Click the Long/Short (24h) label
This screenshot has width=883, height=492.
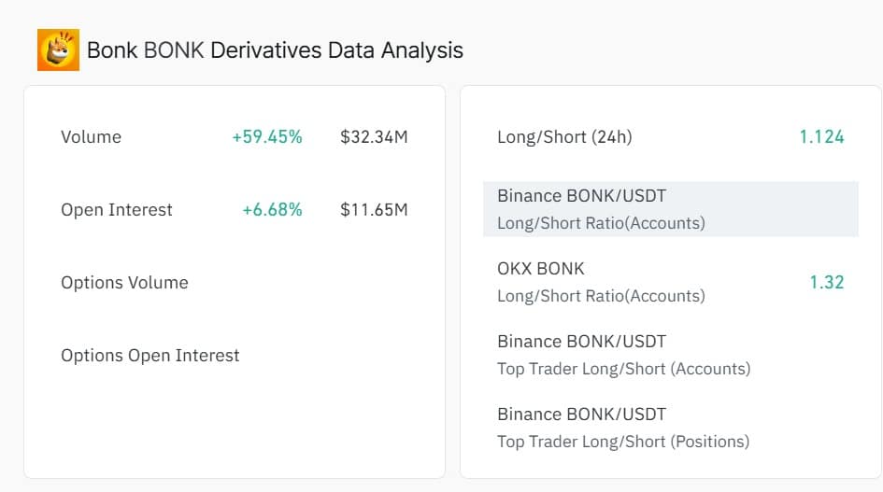click(x=564, y=137)
